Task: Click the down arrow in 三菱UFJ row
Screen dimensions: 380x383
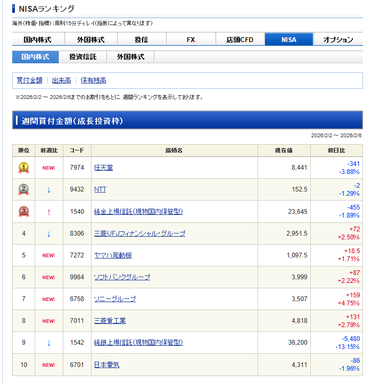Action: click(x=48, y=234)
